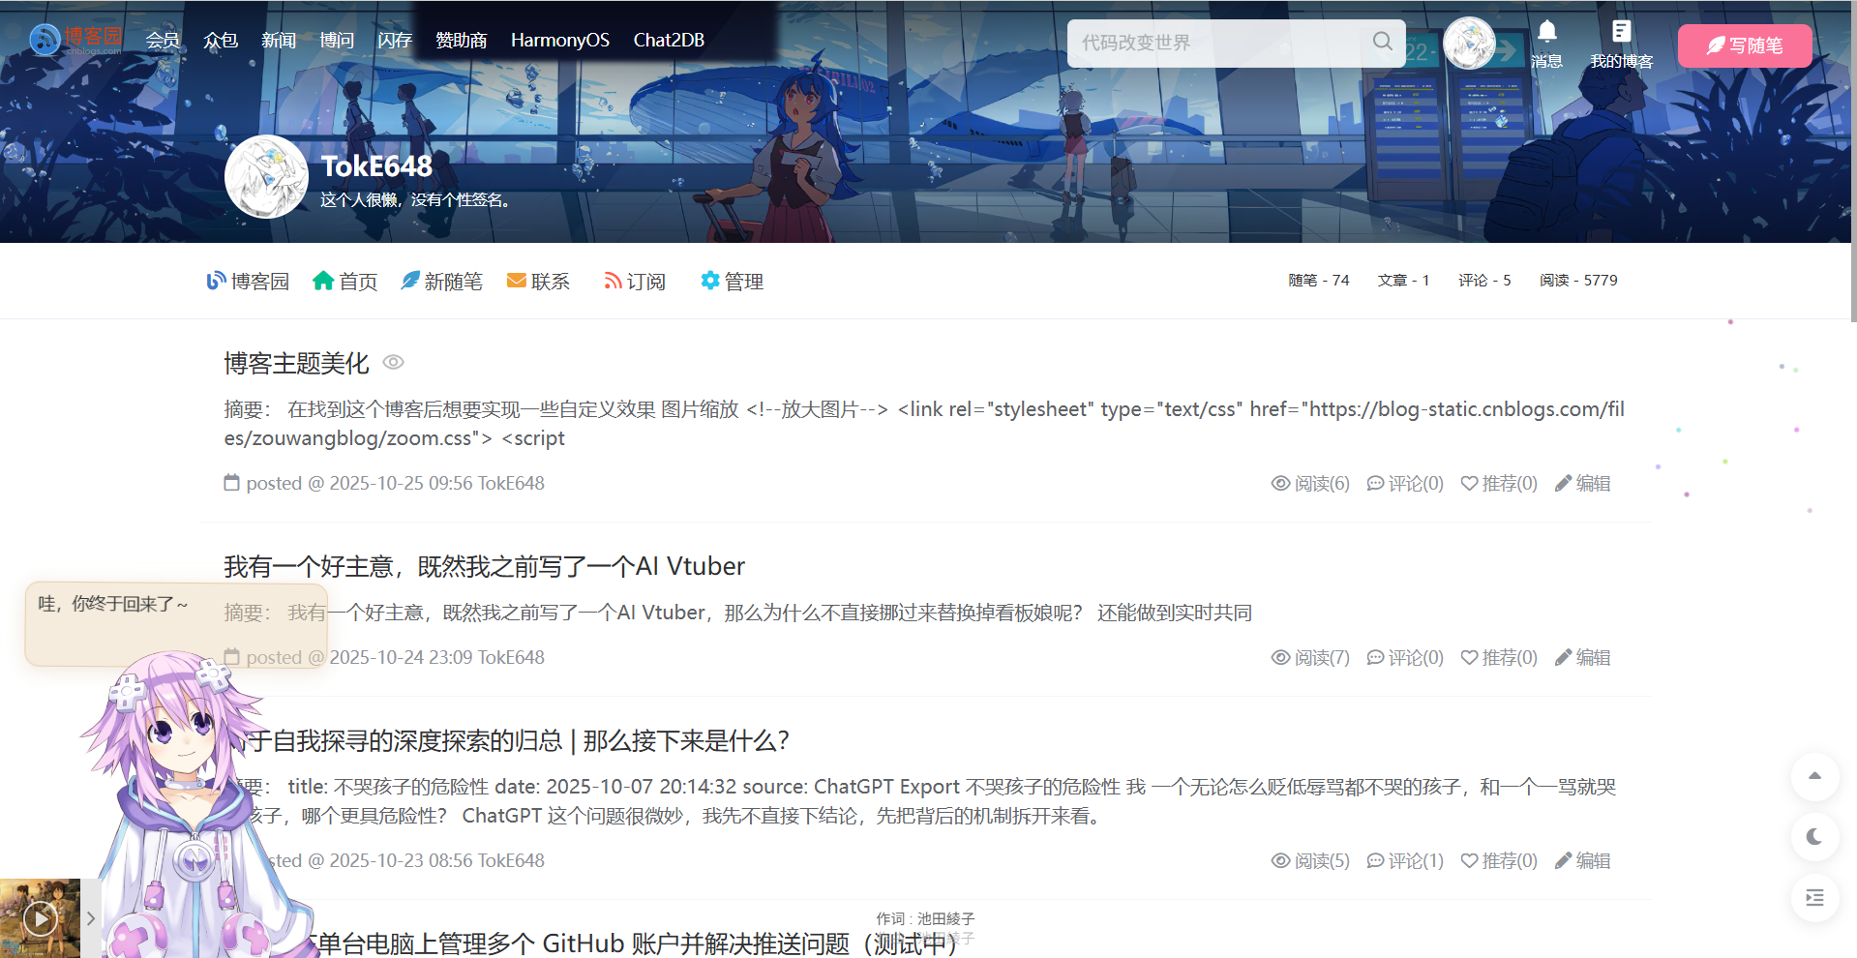Open the post titled 博客主题美化
Image resolution: width=1857 pixels, height=958 pixels.
pyautogui.click(x=297, y=364)
